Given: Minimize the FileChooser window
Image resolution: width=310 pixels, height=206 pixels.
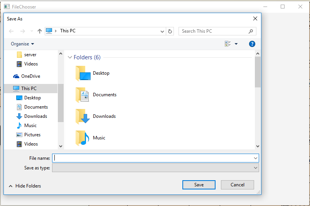Looking at the screenshot, I should click(265, 7).
